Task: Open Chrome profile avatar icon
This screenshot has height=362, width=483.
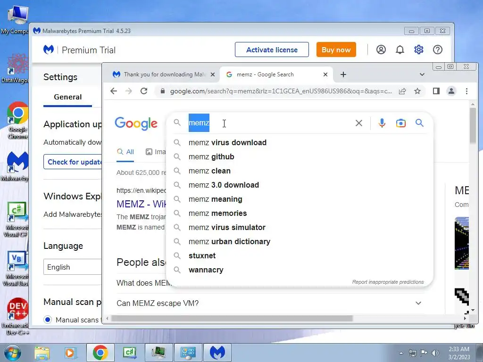Action: [451, 91]
